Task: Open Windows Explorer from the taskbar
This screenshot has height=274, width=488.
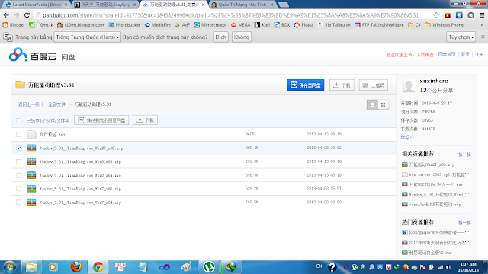Action: tap(31, 267)
